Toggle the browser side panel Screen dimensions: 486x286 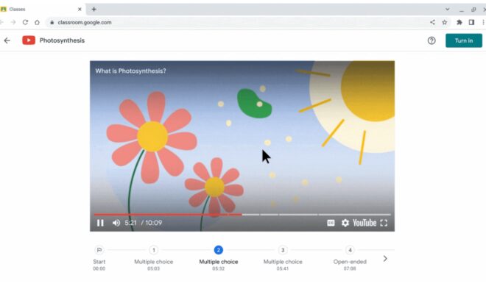tap(471, 22)
